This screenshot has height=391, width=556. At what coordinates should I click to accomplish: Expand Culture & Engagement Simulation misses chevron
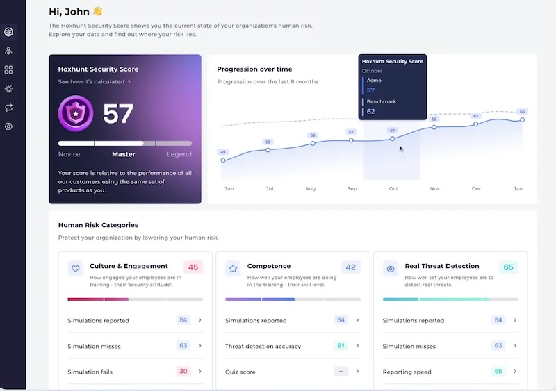click(x=200, y=346)
